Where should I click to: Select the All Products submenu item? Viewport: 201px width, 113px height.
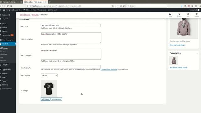(x=4, y=48)
